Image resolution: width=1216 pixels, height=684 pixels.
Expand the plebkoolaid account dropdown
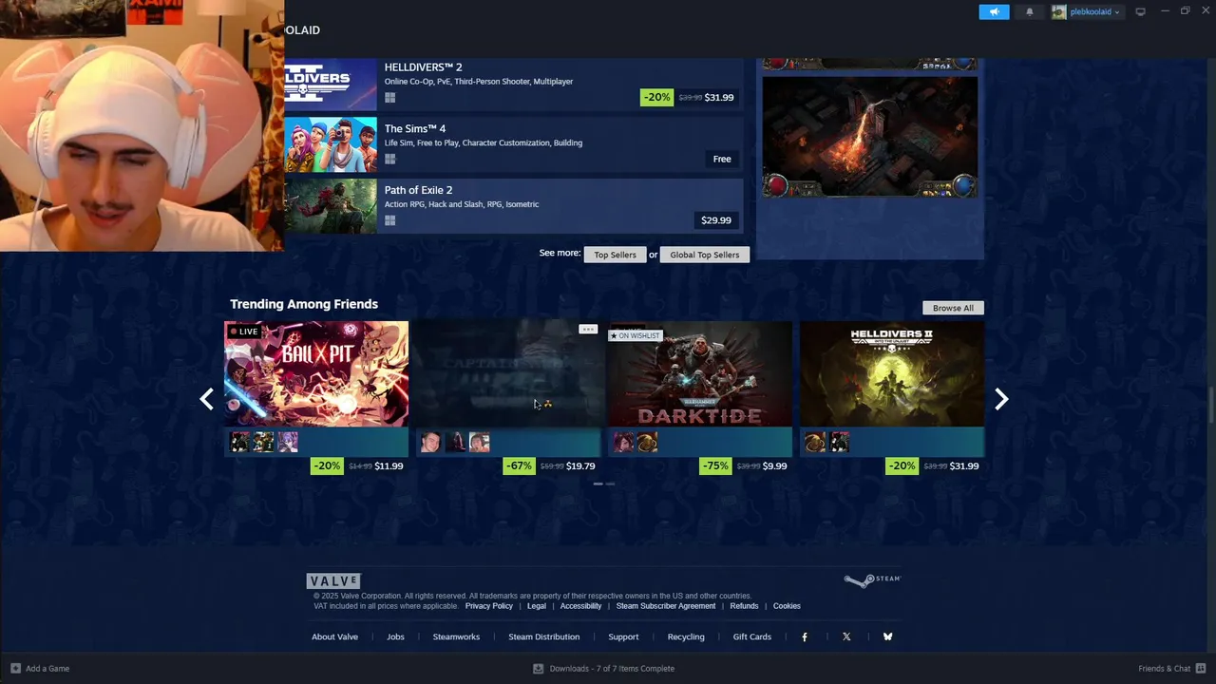pos(1094,12)
